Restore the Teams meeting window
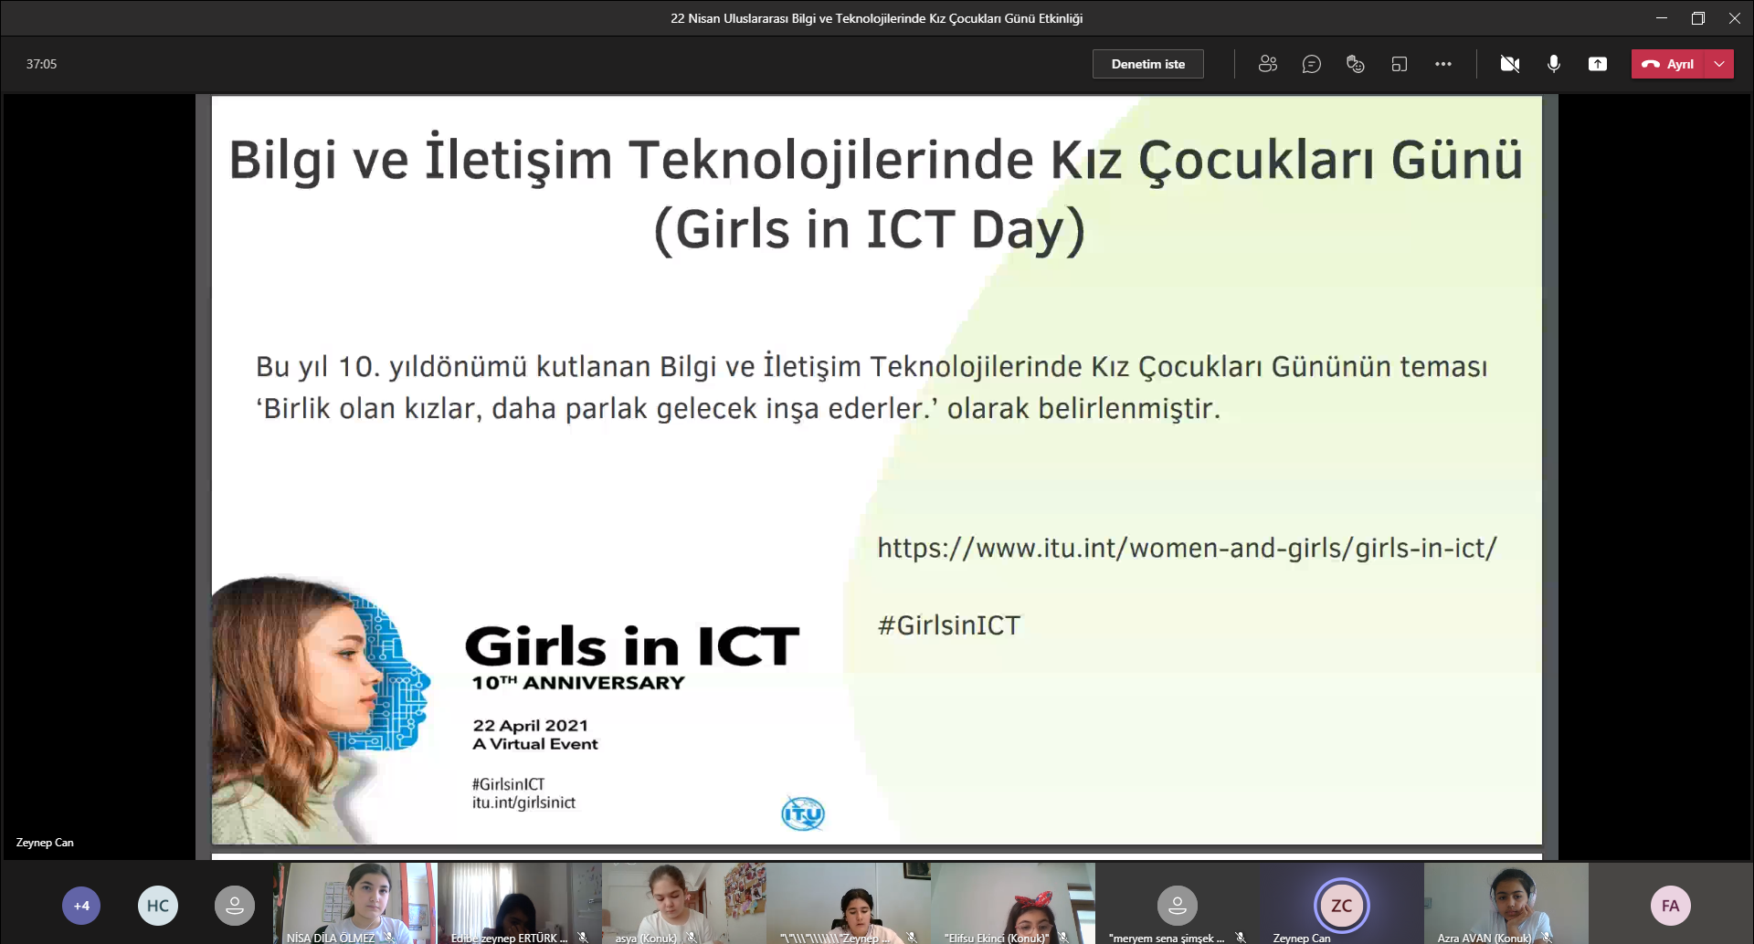Image resolution: width=1754 pixels, height=944 pixels. click(1697, 18)
